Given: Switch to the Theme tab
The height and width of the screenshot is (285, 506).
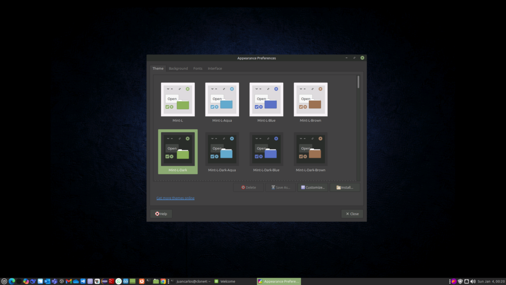Looking at the screenshot, I should (x=158, y=68).
